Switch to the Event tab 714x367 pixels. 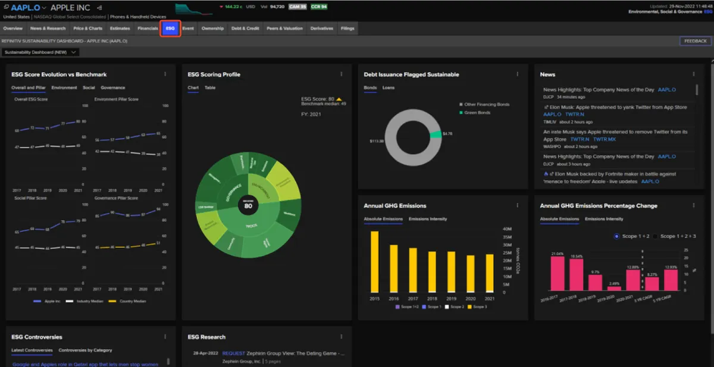click(x=188, y=28)
